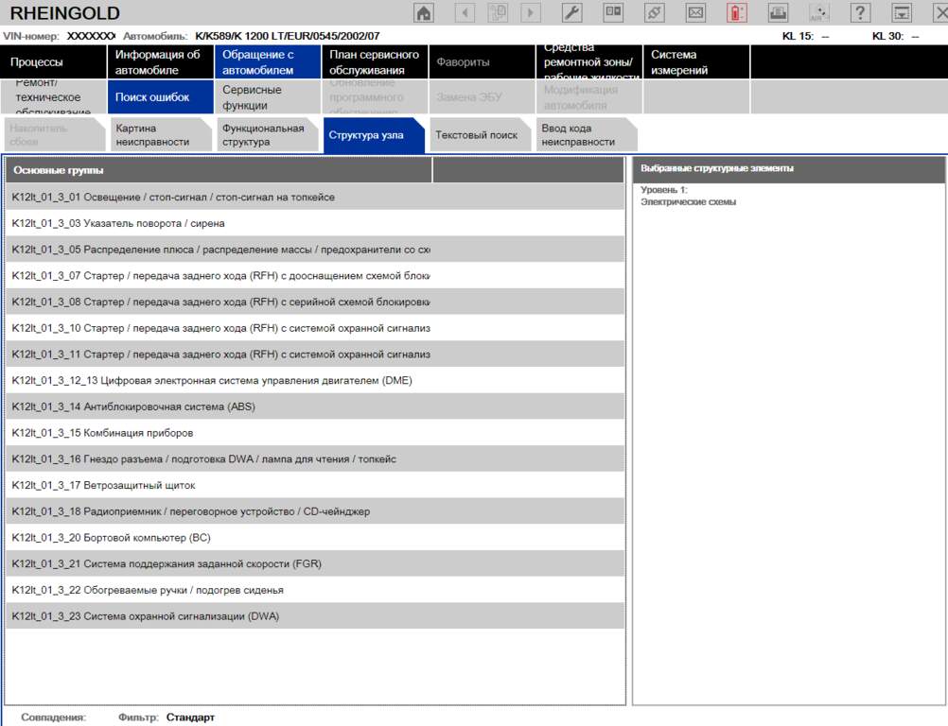Click the red battery status icon
Screen dimensions: 948x726
(x=736, y=13)
